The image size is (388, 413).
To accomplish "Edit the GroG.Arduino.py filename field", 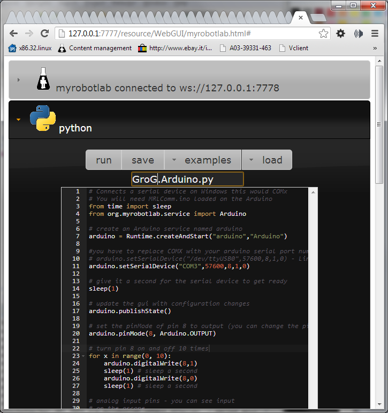I will [187, 179].
